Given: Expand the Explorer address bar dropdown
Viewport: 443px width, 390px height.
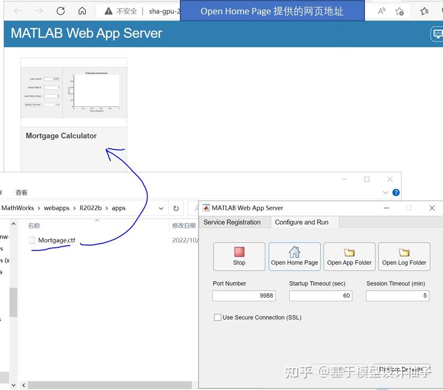Looking at the screenshot, I should coord(161,208).
